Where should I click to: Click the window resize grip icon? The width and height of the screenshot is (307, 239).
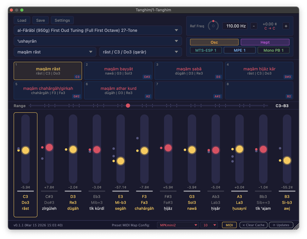[x=296, y=227]
